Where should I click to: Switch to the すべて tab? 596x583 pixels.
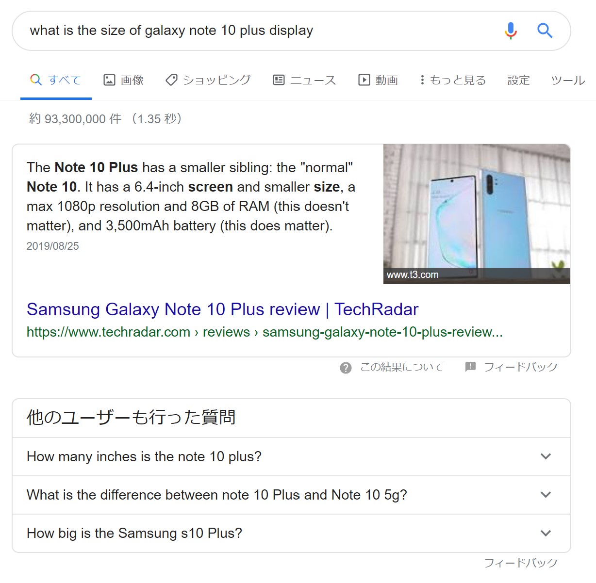(x=56, y=80)
